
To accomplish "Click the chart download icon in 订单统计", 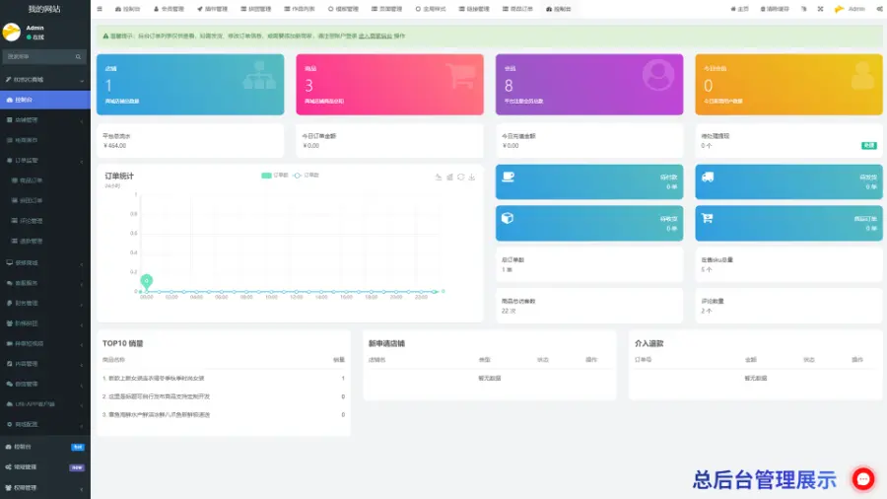I will [472, 178].
